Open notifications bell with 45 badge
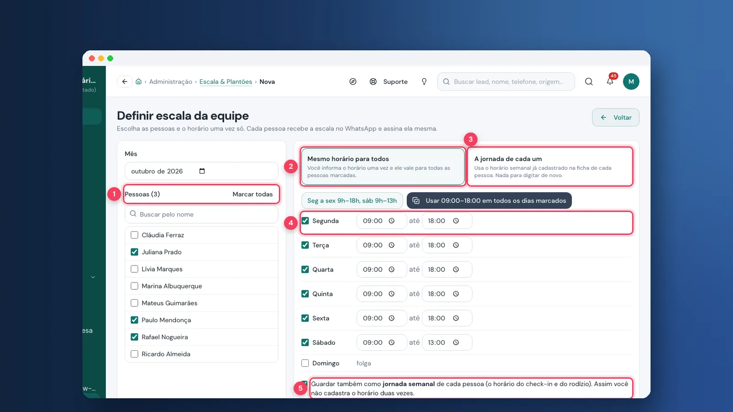Screen dimensions: 733x412 pyautogui.click(x=610, y=81)
